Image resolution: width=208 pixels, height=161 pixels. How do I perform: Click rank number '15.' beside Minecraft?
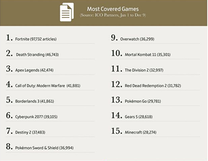(117, 131)
